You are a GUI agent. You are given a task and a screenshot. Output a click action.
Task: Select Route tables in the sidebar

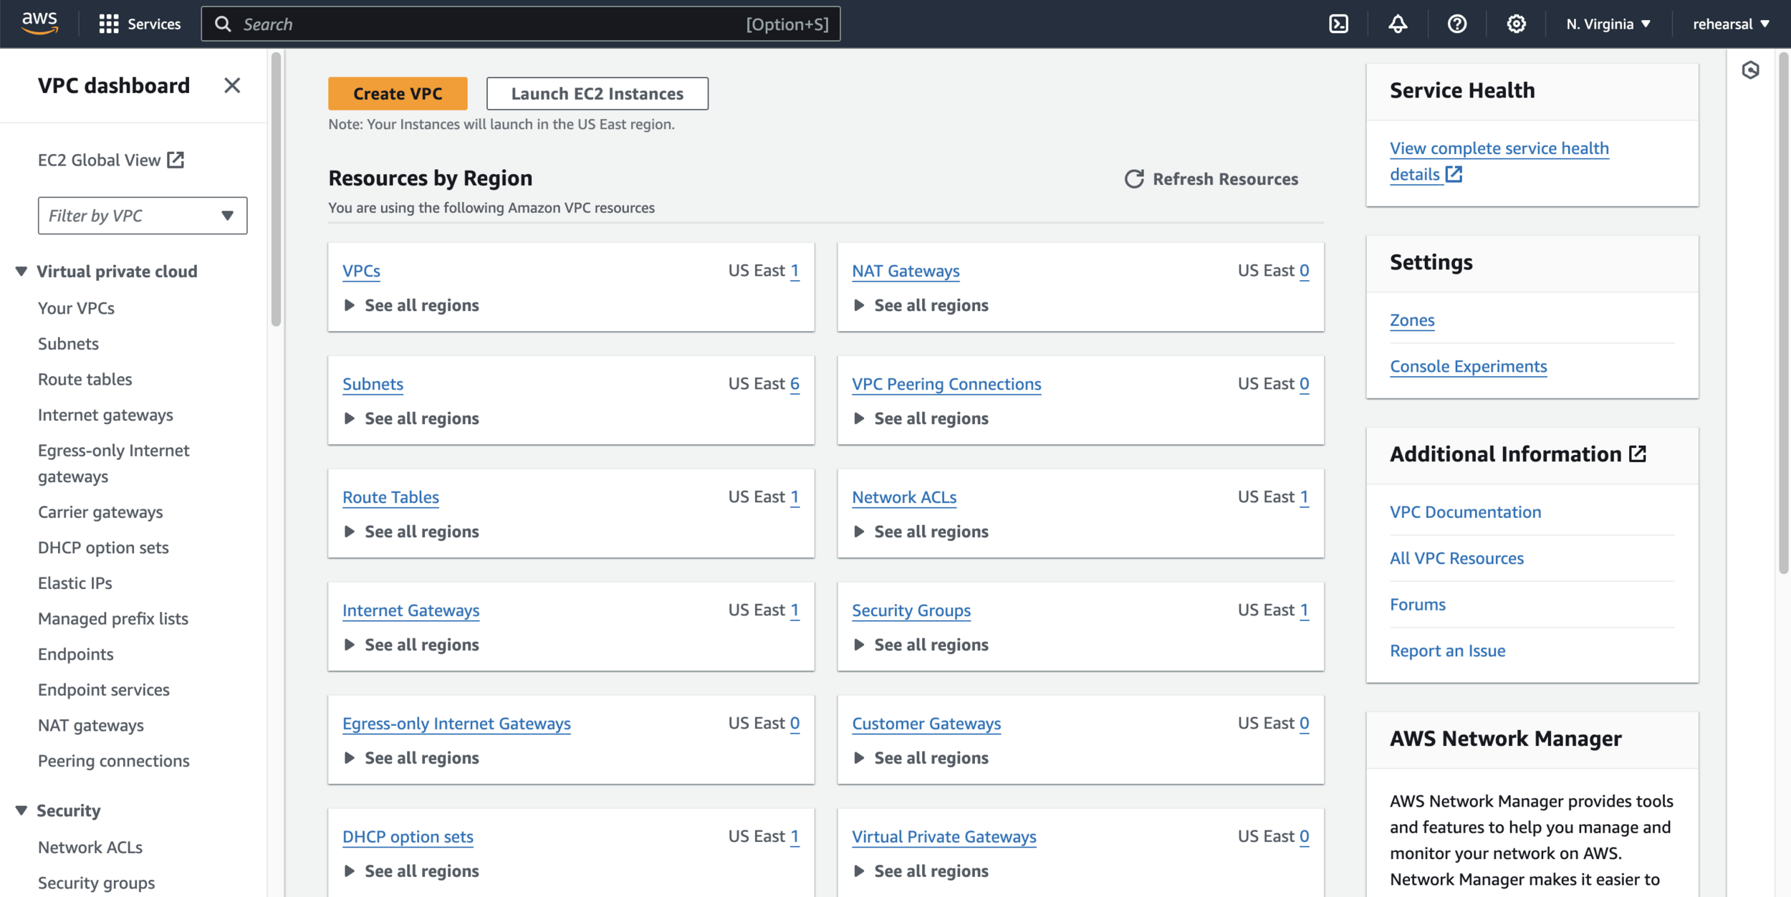(85, 379)
